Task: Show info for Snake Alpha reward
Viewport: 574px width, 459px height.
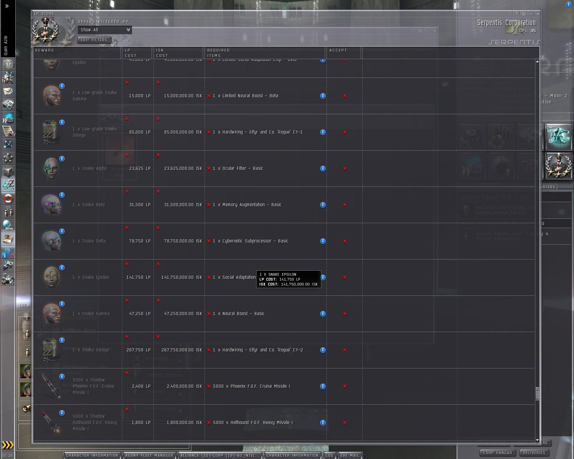Action: (62, 159)
